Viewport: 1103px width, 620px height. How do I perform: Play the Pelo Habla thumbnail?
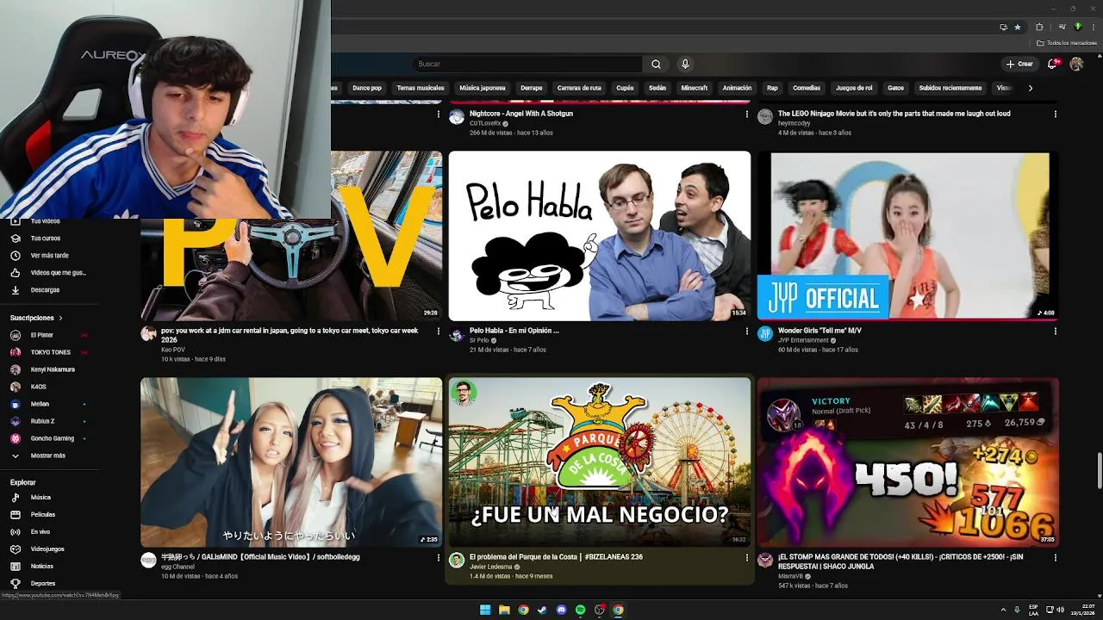click(x=600, y=236)
